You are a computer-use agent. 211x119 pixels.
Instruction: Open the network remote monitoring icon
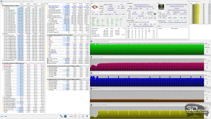pyautogui.click(x=61, y=116)
